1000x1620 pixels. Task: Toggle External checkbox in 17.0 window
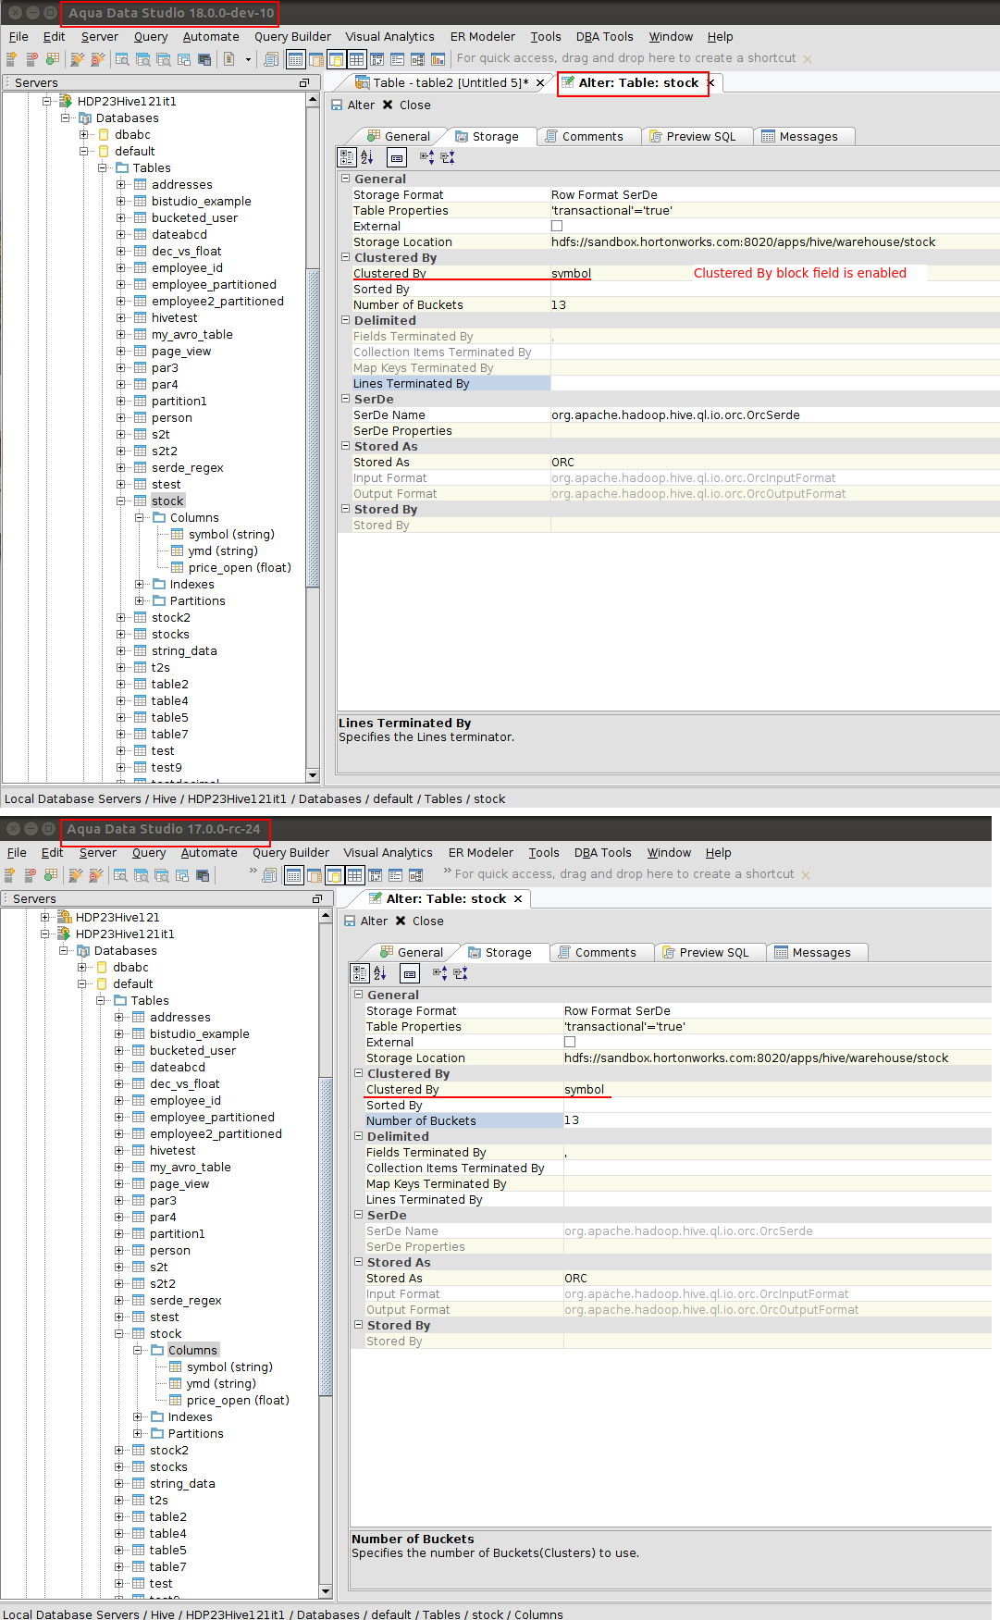coord(570,1042)
